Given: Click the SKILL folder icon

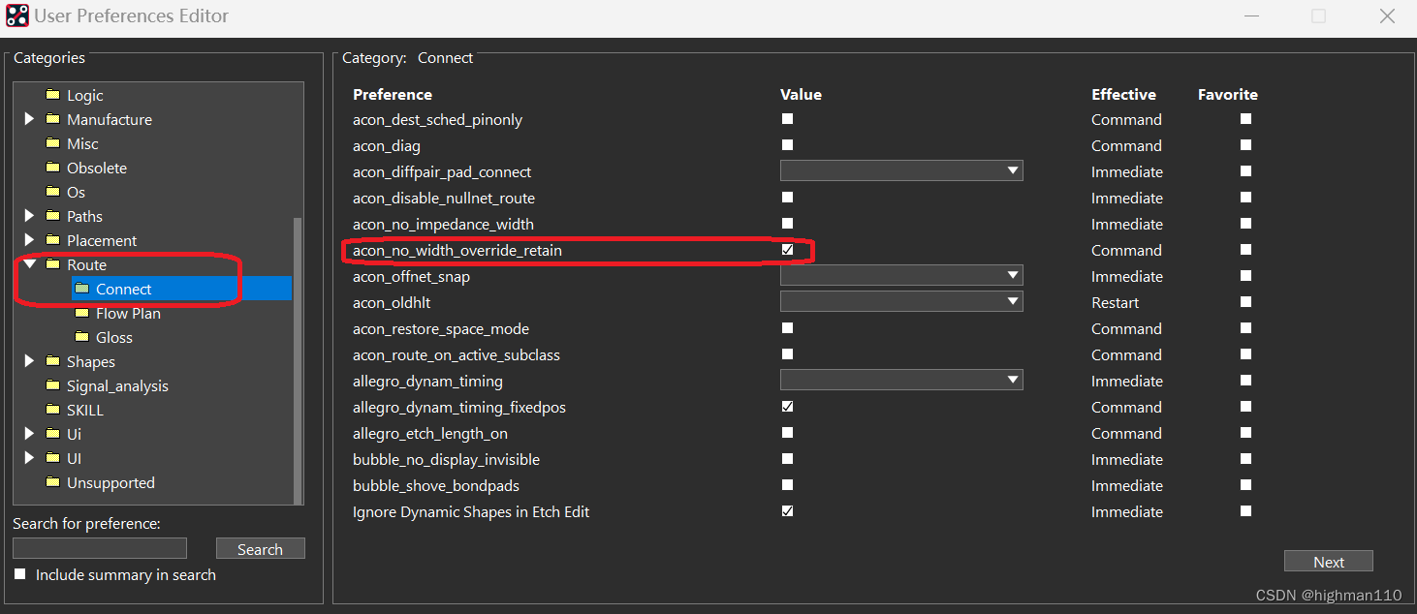Looking at the screenshot, I should (52, 410).
